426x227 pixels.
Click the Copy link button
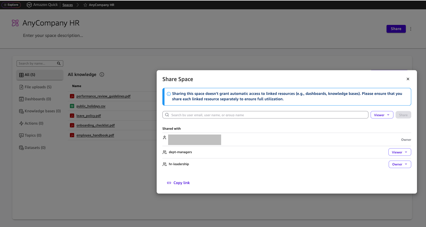coord(178,183)
